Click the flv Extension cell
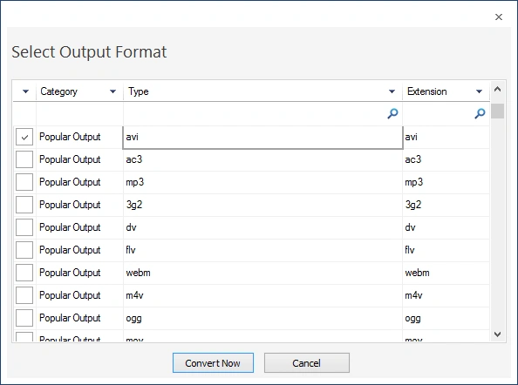Viewport: 518px width, 385px height. pyautogui.click(x=446, y=250)
